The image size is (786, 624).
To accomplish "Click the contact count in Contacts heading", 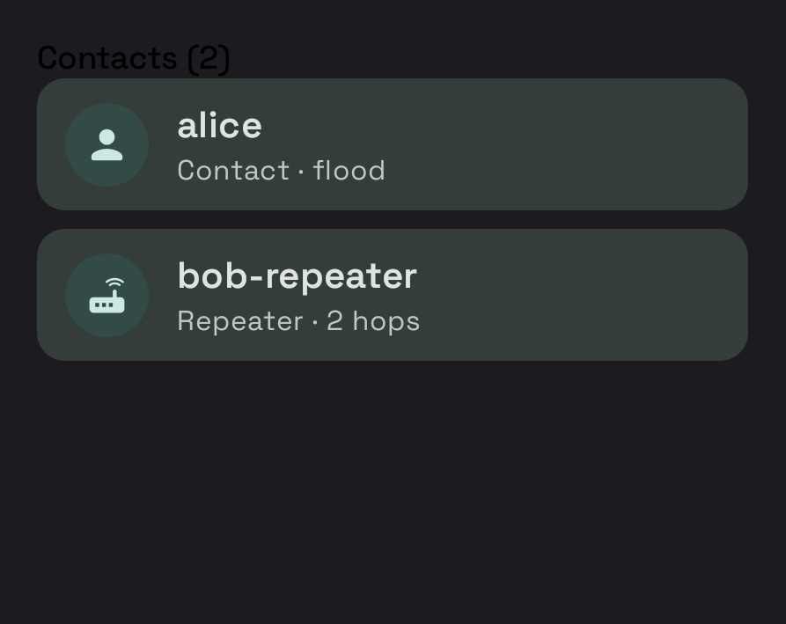I will tap(209, 59).
